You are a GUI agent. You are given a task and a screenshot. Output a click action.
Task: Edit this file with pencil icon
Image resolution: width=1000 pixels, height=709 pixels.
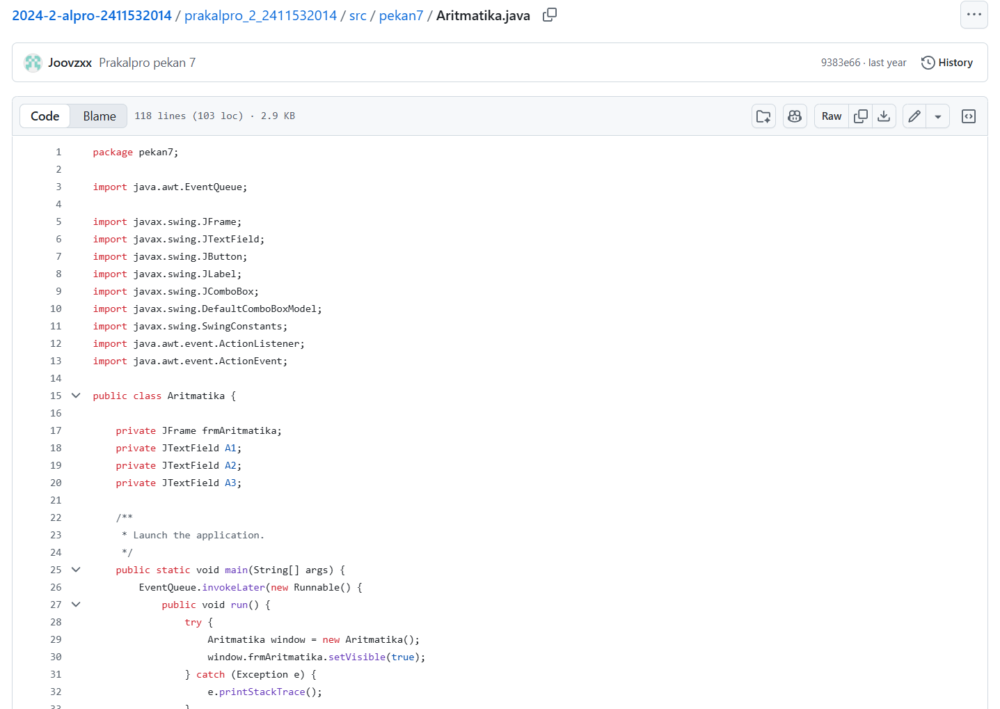coord(914,116)
